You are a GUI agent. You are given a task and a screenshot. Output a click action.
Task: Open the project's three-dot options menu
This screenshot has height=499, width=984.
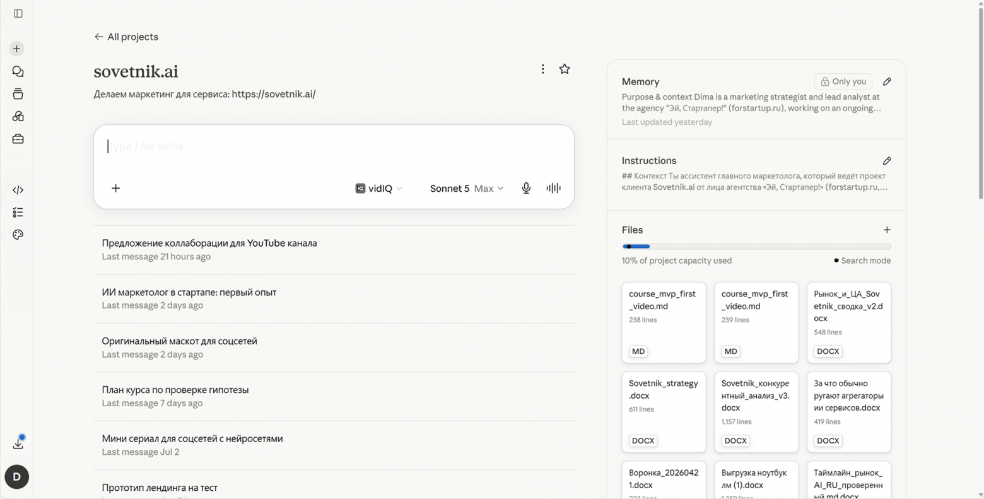click(542, 69)
